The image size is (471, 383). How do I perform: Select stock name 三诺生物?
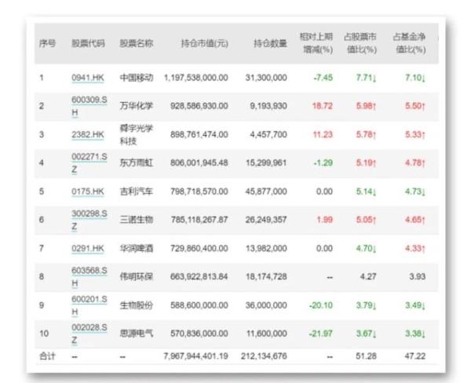[x=137, y=220]
